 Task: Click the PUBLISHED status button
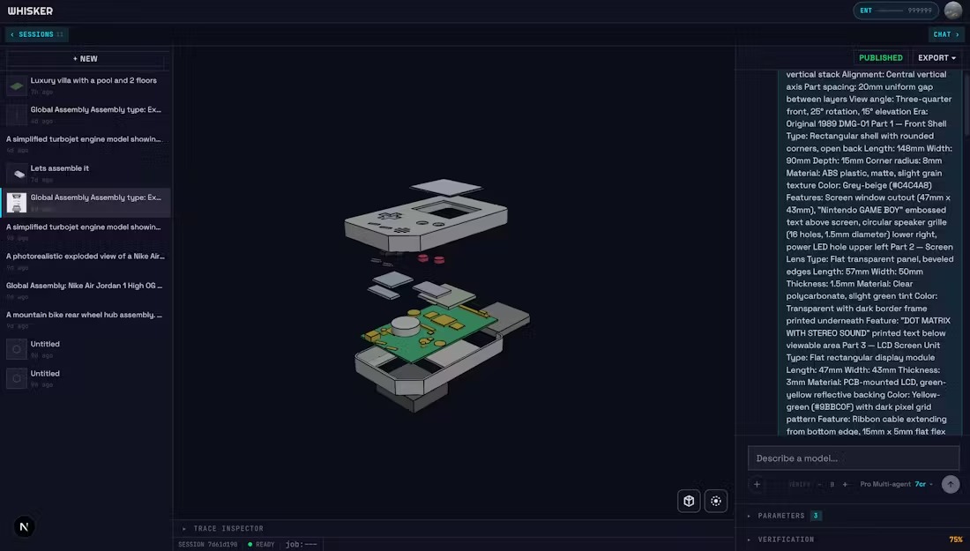pos(880,58)
